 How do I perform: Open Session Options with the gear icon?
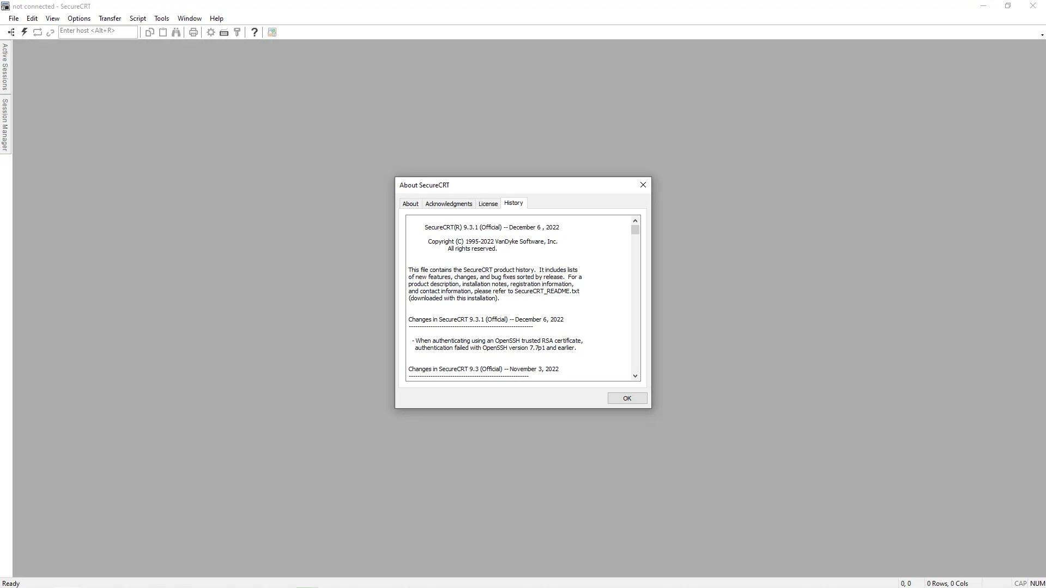coord(211,32)
